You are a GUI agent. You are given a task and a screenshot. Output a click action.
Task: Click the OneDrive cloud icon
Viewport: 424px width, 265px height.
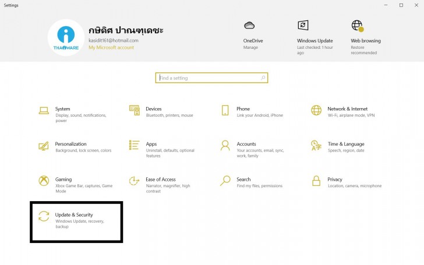click(249, 26)
